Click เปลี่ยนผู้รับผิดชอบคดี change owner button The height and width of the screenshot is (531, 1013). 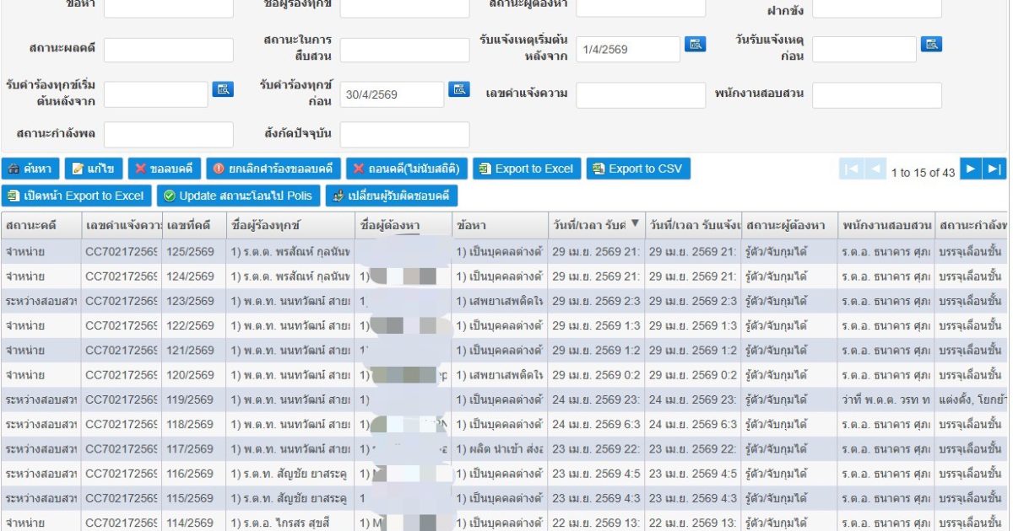(392, 196)
